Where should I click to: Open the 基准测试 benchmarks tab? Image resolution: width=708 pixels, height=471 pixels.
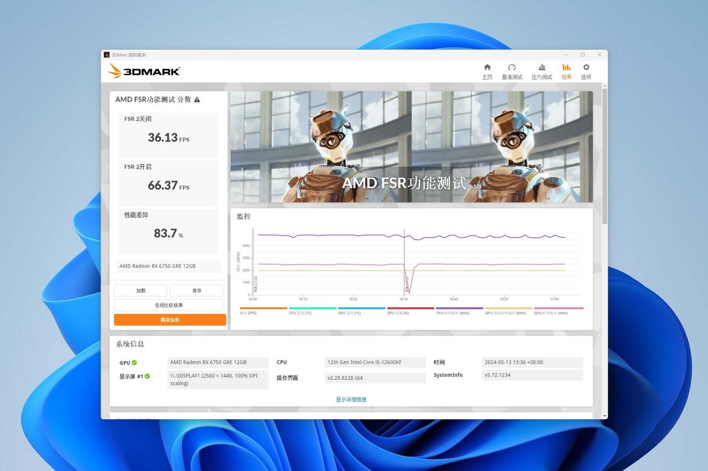pyautogui.click(x=512, y=71)
